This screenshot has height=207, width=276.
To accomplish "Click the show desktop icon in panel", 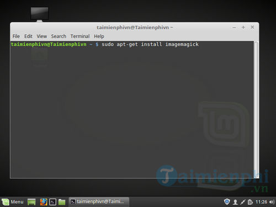I will [31, 202].
